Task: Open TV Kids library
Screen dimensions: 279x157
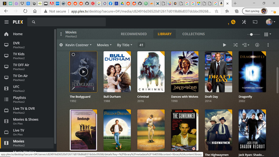Action: click(27, 56)
